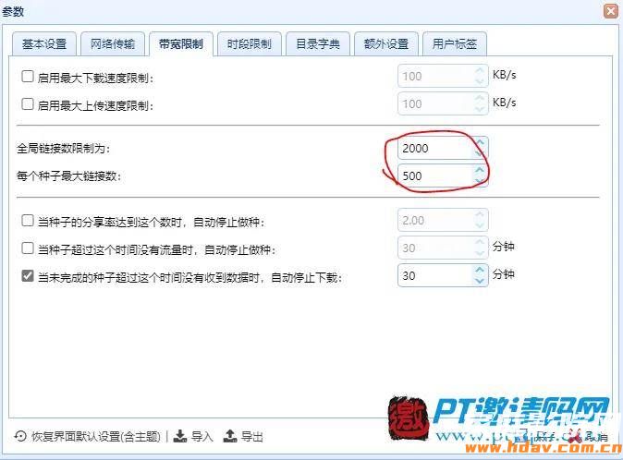The image size is (623, 460).
Task: Increase global connection limit with up arrow
Action: pyautogui.click(x=480, y=143)
